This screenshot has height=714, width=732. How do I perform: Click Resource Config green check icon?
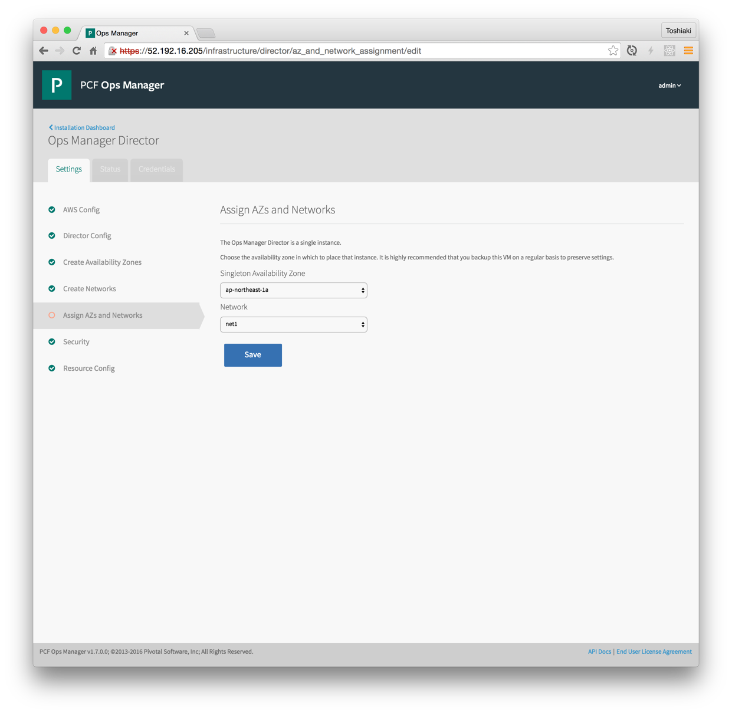coord(52,368)
